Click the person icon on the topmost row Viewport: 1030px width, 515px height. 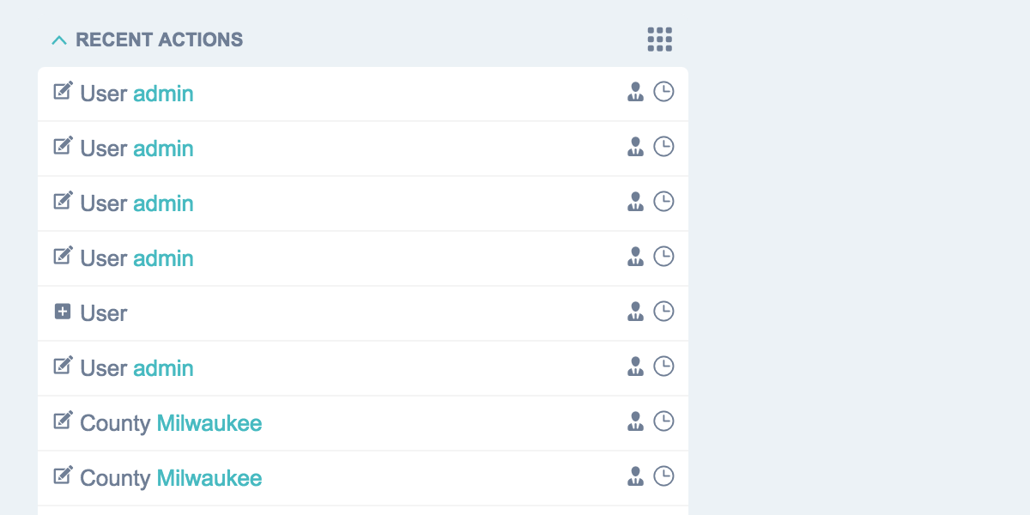635,92
